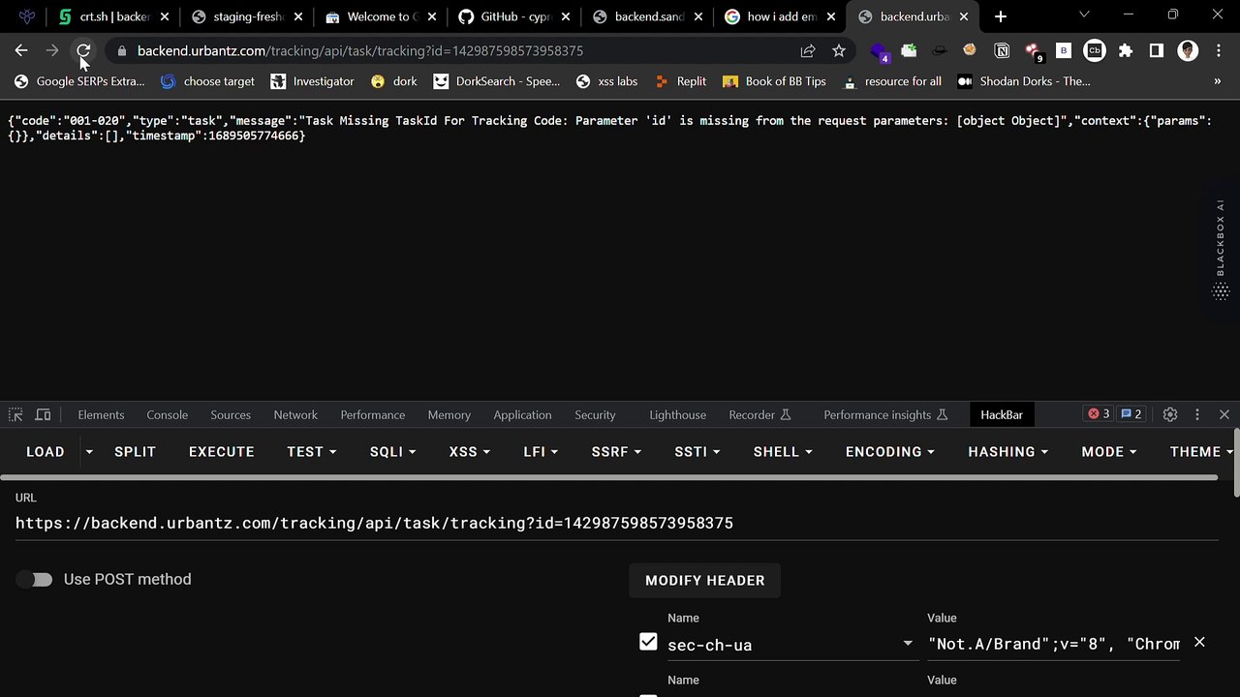Uncheck the sec-ch-ua header checkbox
This screenshot has height=697, width=1240.
point(648,642)
